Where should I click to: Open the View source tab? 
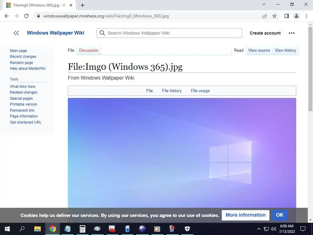coord(259,50)
